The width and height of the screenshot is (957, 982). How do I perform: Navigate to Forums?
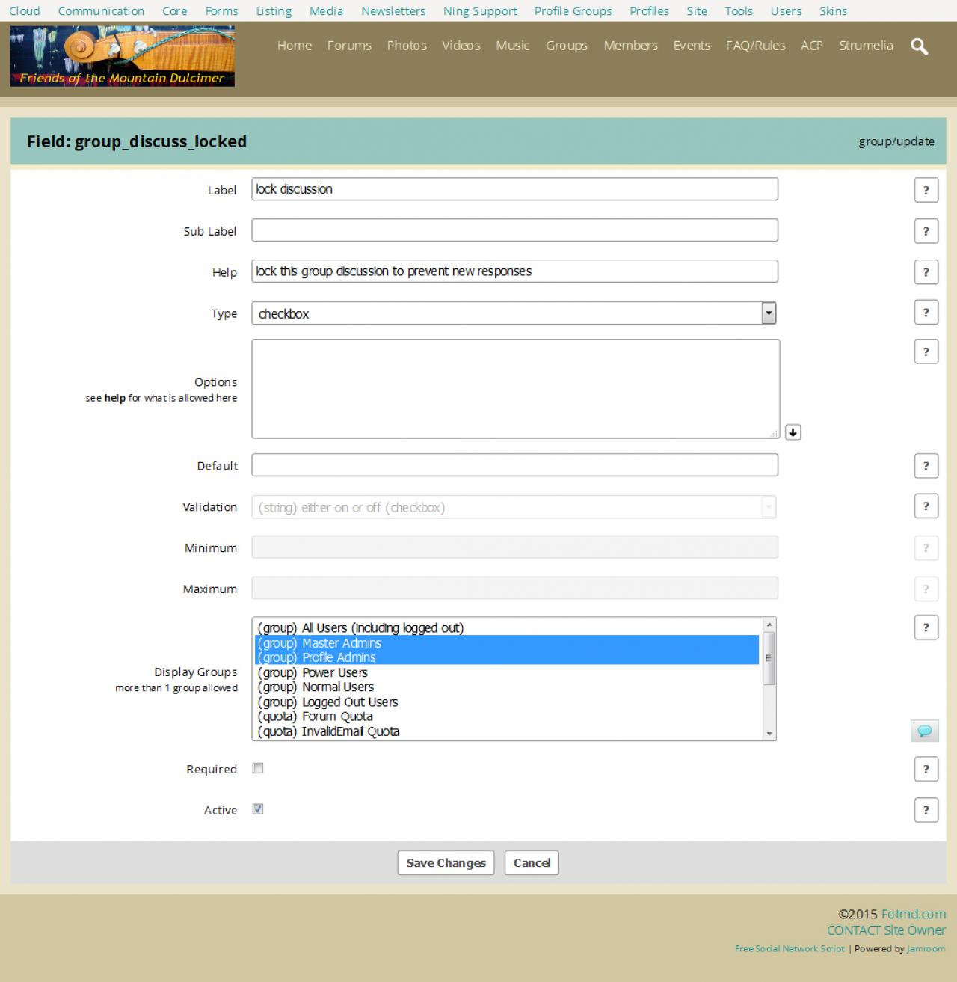[349, 46]
